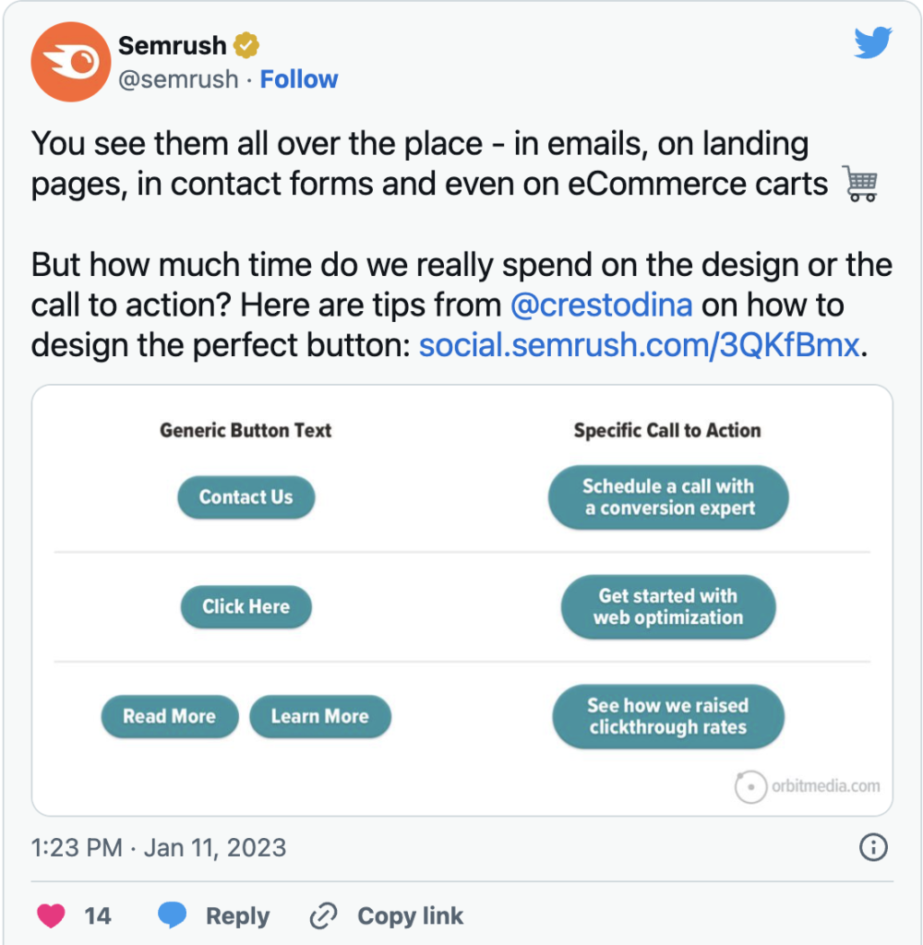Viewport: 923px width, 945px height.
Task: Click the @semrush handle
Action: point(178,79)
